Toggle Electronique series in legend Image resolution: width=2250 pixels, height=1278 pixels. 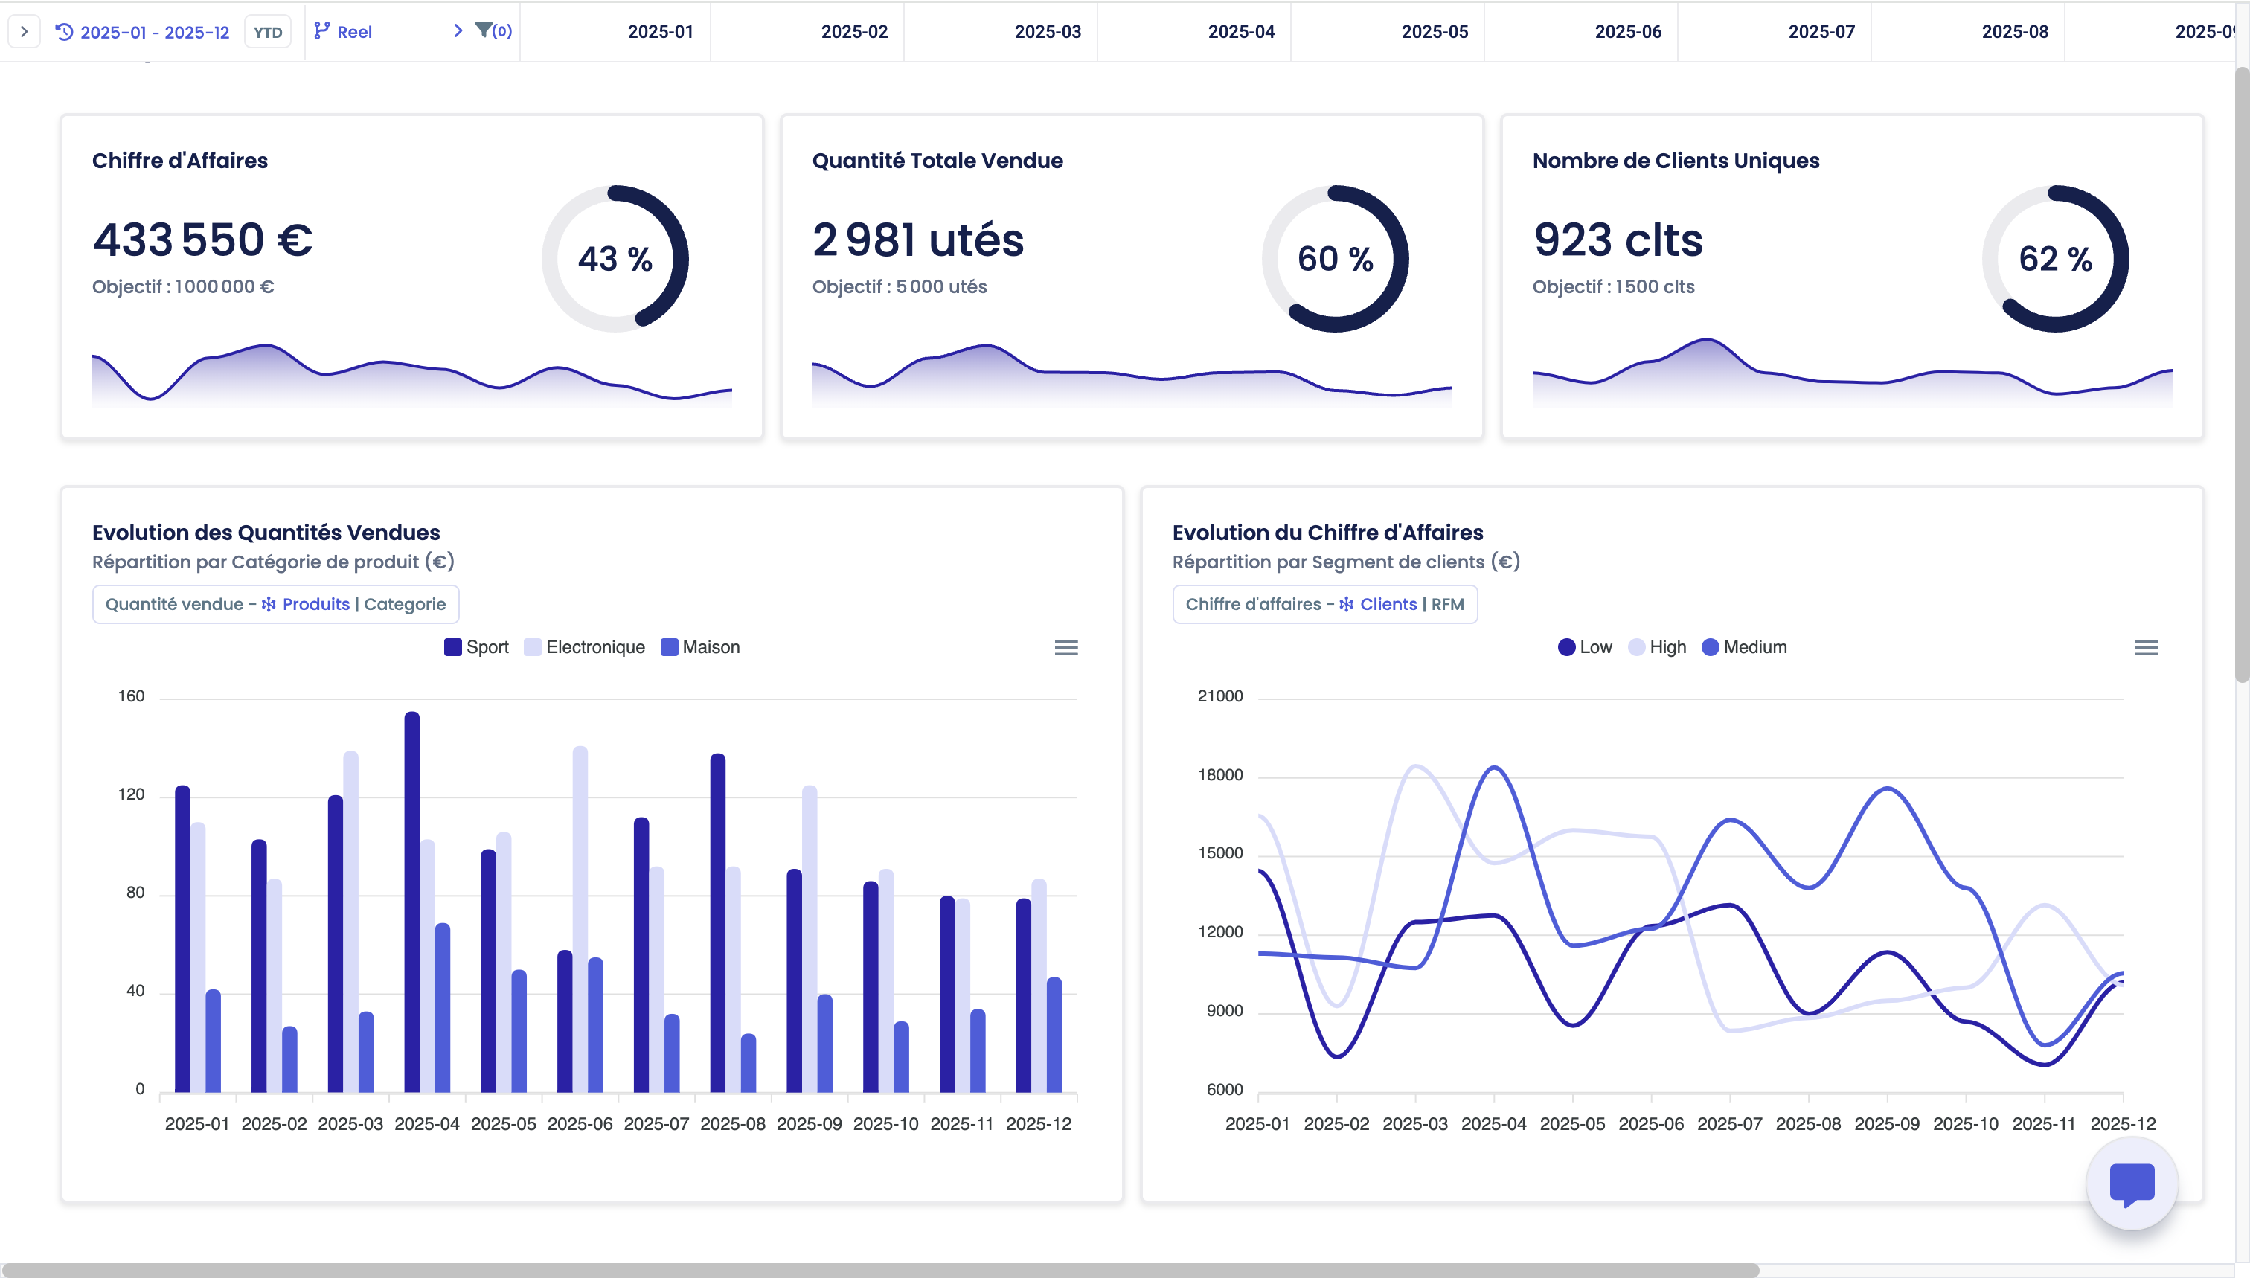(x=594, y=647)
